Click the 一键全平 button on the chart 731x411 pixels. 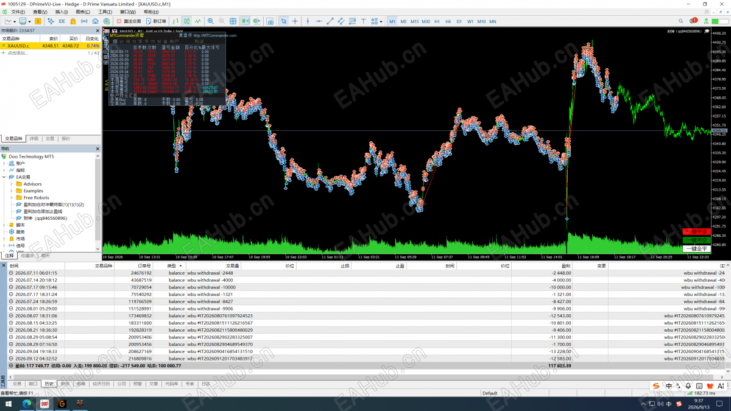click(x=696, y=248)
